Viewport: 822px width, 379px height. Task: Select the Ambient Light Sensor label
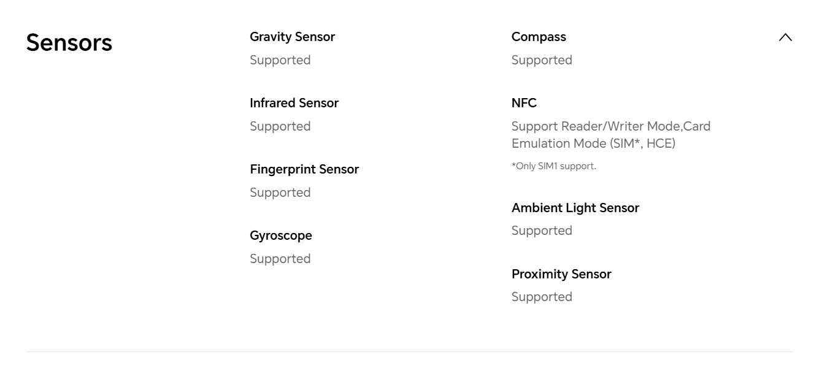575,208
